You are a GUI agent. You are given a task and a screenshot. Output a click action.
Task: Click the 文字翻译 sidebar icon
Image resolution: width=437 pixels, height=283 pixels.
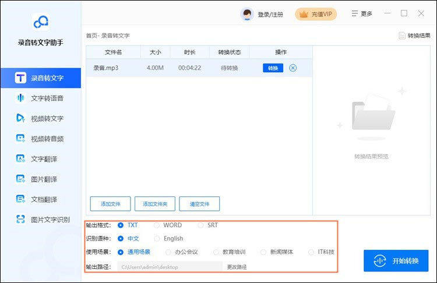20,158
